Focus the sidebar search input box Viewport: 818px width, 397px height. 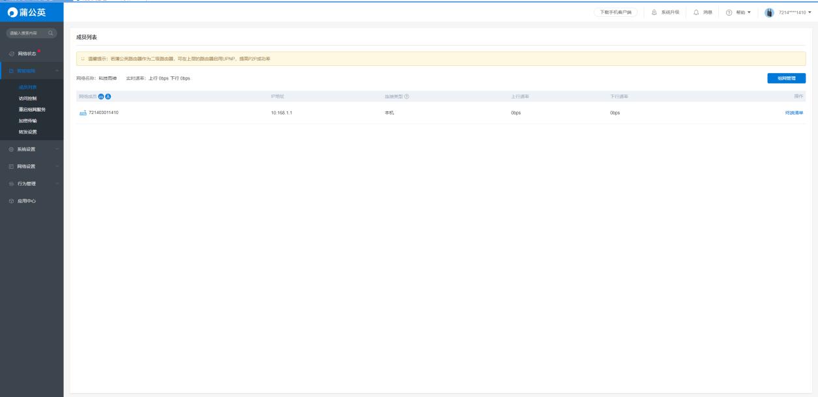31,33
